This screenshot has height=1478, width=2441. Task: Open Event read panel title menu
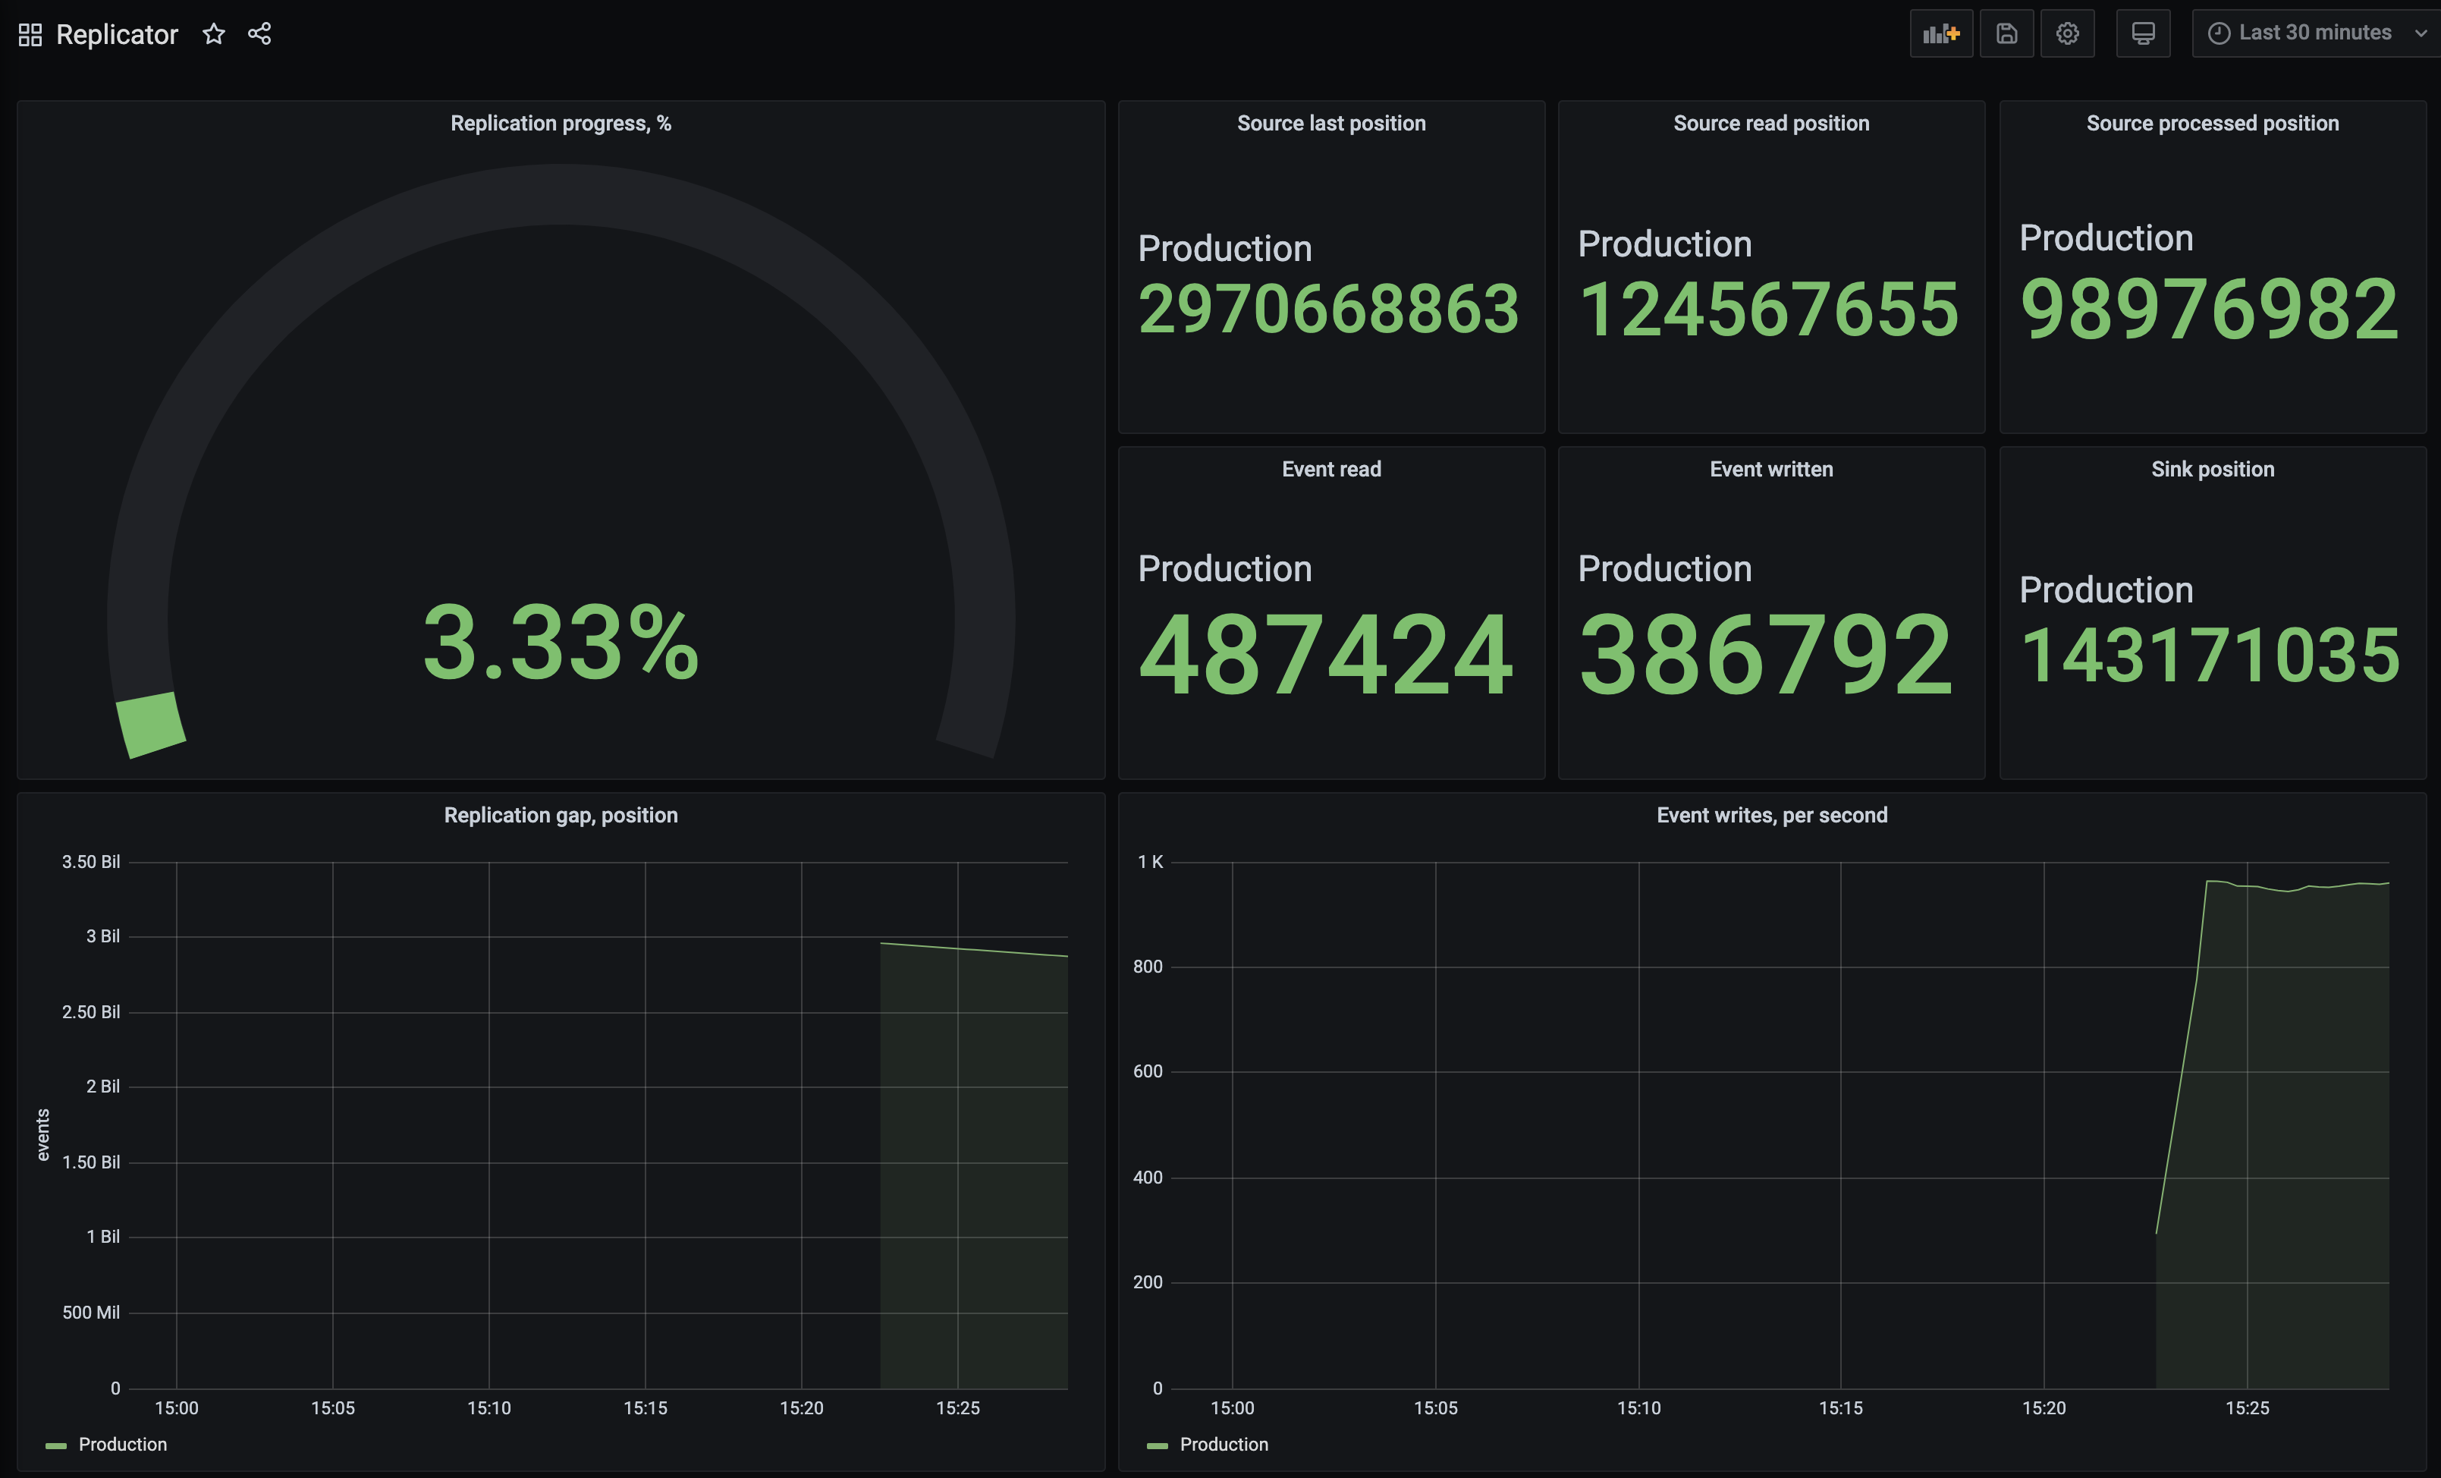pos(1330,469)
